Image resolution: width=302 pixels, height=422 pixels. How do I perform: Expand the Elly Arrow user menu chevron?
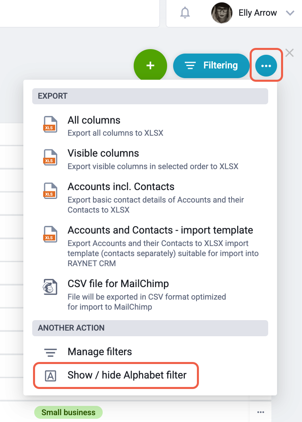coord(290,13)
